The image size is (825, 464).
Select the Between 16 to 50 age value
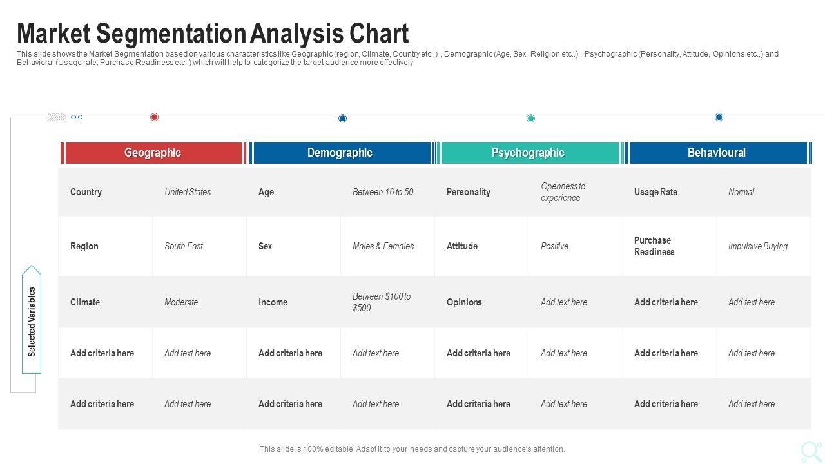tap(383, 192)
